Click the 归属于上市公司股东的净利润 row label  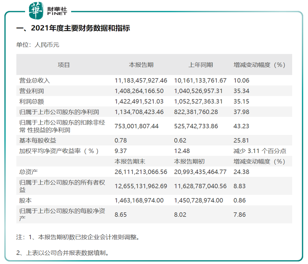[59, 112]
